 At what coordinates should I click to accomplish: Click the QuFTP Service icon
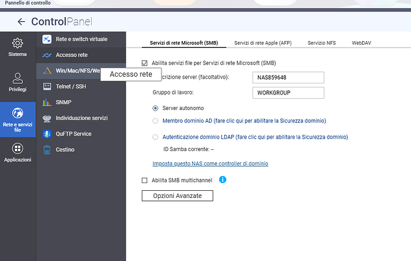click(48, 134)
